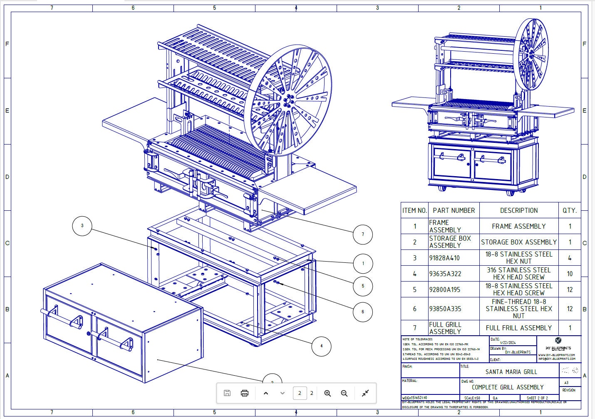Select callout balloon 4 near the base
Screen dimensions: 595x419
[321, 345]
